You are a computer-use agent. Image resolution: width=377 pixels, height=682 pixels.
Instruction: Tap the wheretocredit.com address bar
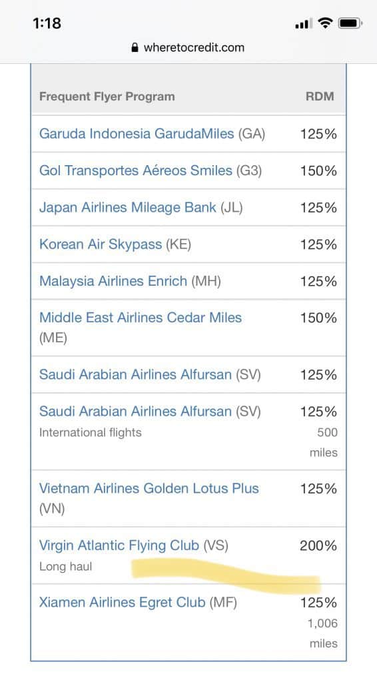(188, 47)
